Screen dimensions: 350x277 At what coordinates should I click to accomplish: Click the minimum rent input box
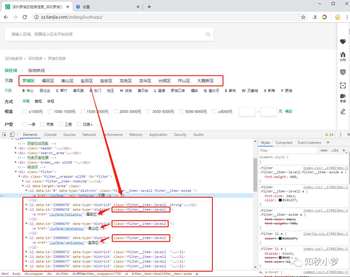tap(247, 111)
